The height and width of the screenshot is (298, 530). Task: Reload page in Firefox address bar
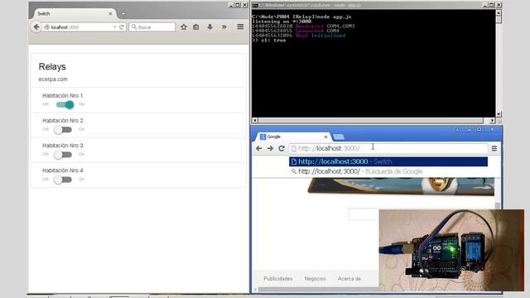tap(122, 27)
